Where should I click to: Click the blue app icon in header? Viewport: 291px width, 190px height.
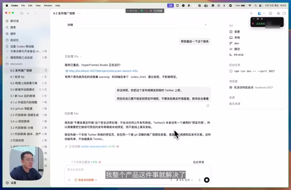click(259, 13)
